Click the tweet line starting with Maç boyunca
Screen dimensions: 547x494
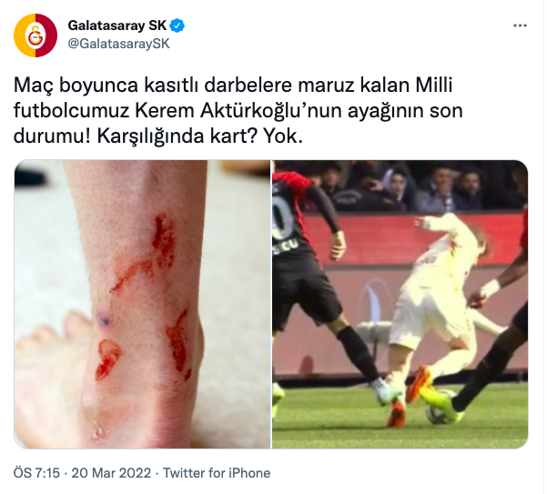coord(233,86)
